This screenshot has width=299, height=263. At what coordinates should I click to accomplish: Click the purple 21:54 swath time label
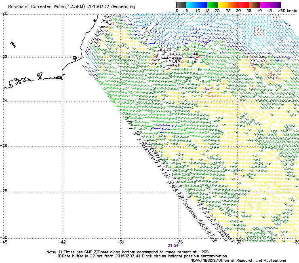coord(173,246)
